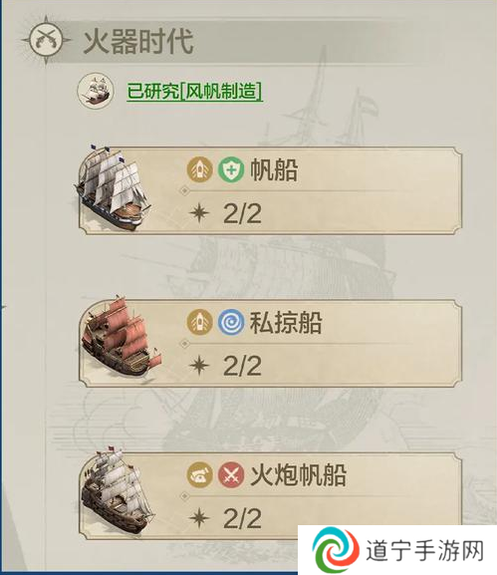This screenshot has height=575, width=497.
Task: Select the 帆船 sailing ship thumbnail
Action: pyautogui.click(x=113, y=188)
